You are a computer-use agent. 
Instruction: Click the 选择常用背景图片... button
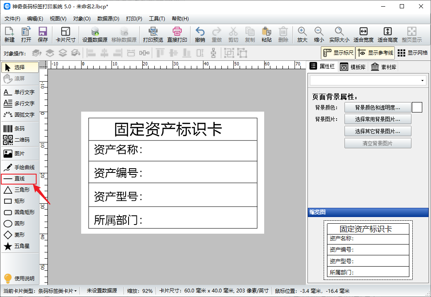pyautogui.click(x=378, y=119)
